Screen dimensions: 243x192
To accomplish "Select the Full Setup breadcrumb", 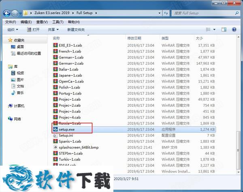I will tap(85, 13).
